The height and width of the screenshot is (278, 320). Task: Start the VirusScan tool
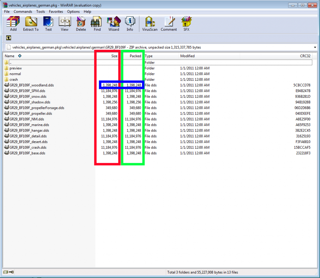pos(150,23)
